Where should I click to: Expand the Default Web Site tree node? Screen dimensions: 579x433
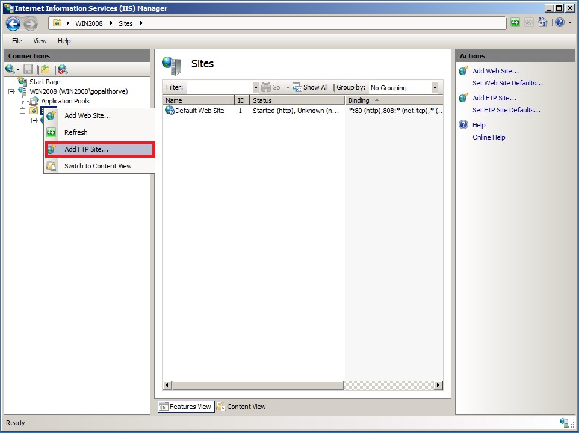point(34,120)
